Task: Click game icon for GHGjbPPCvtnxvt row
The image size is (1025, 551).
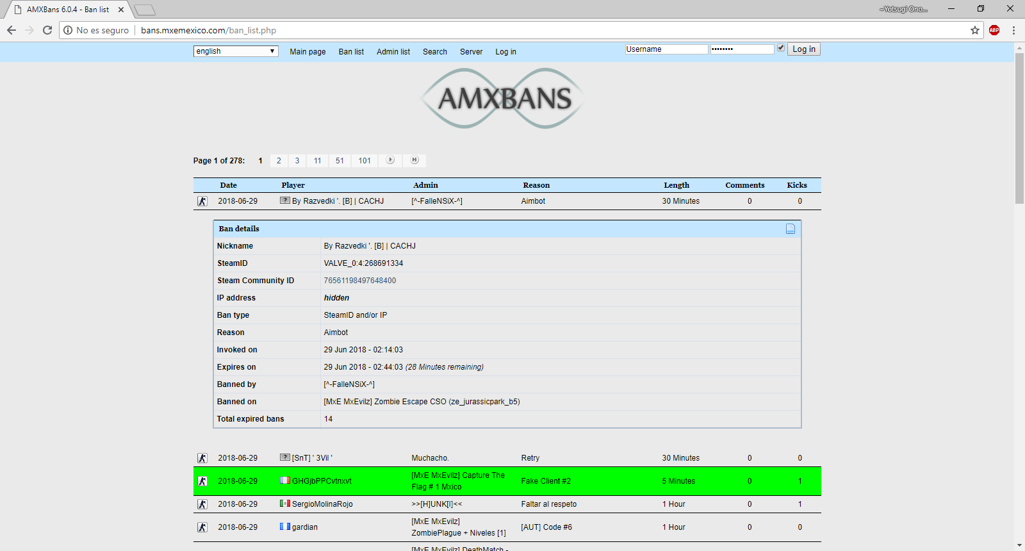Action: [202, 481]
